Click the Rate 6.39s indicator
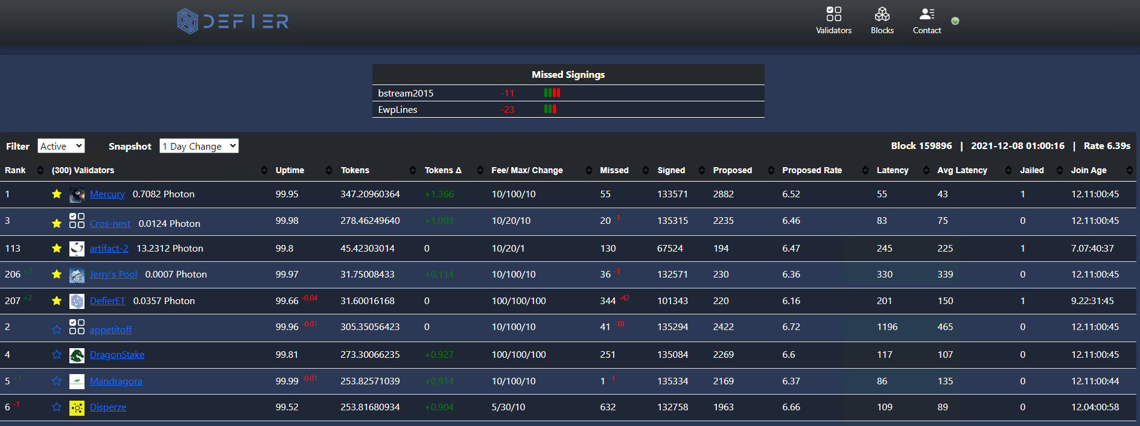1140x426 pixels. click(x=1107, y=145)
